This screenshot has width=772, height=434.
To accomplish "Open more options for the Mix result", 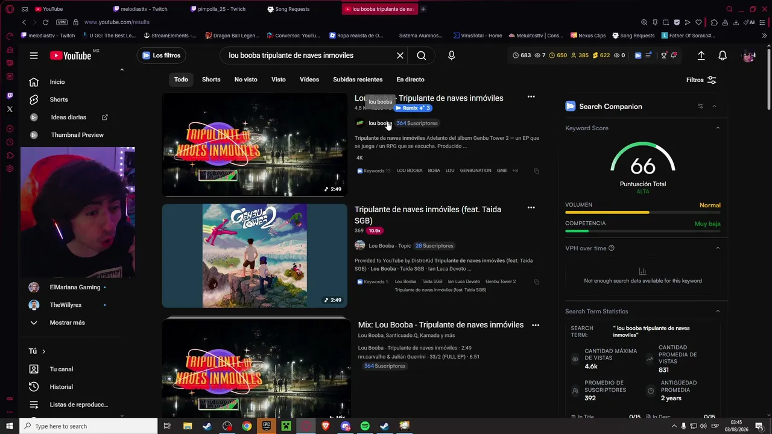I will point(535,325).
